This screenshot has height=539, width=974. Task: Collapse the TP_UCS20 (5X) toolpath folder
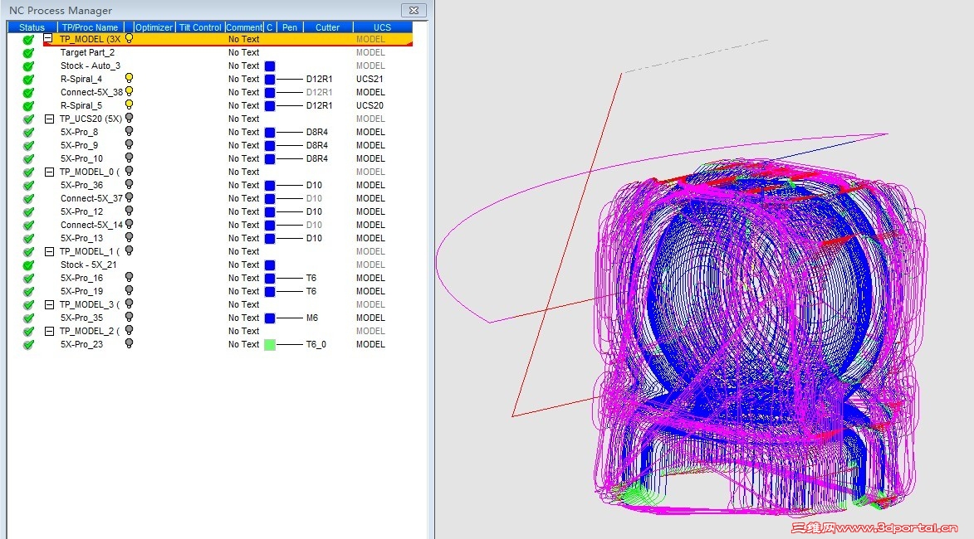tap(49, 119)
